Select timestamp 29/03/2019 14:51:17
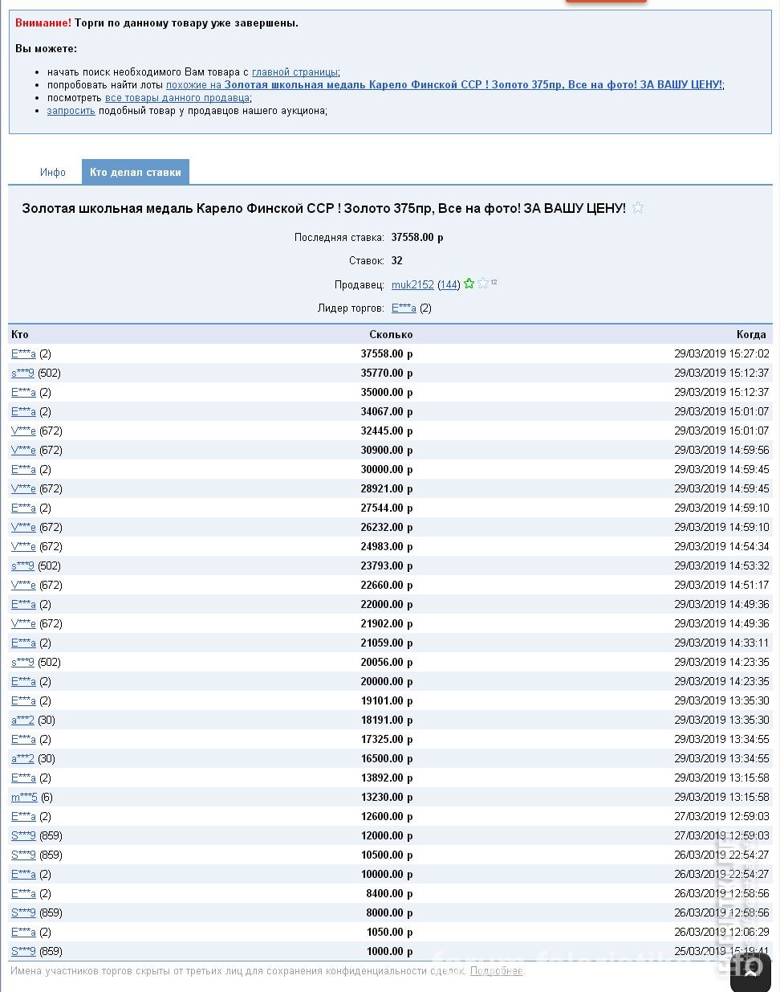The width and height of the screenshot is (780, 992). point(721,585)
